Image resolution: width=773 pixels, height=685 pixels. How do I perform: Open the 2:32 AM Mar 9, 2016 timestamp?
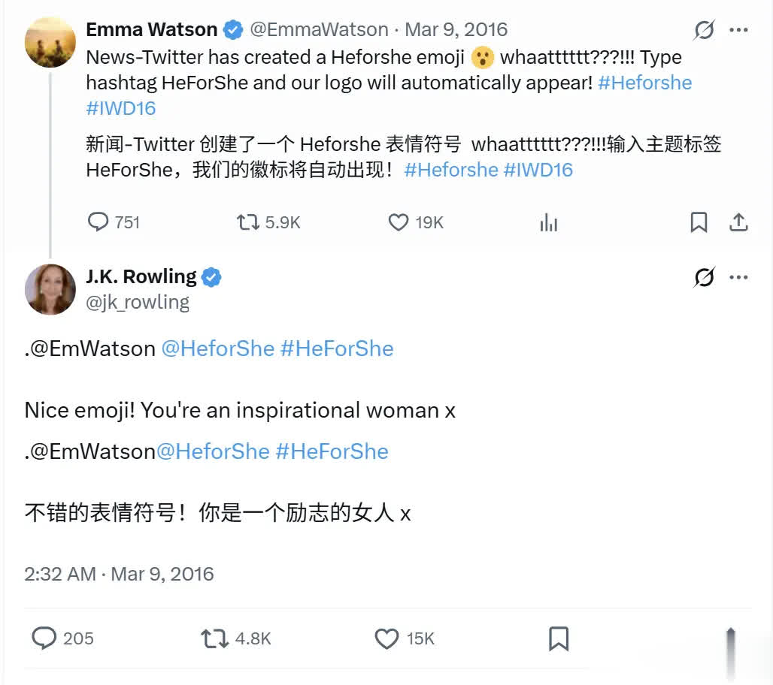pyautogui.click(x=119, y=574)
